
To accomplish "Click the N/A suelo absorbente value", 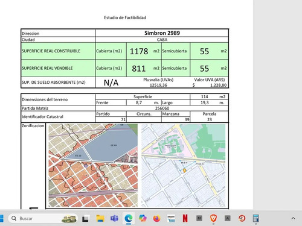I will pyautogui.click(x=111, y=83).
